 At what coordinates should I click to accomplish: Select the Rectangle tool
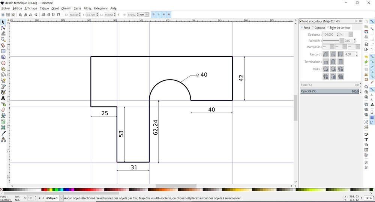click(x=3, y=51)
